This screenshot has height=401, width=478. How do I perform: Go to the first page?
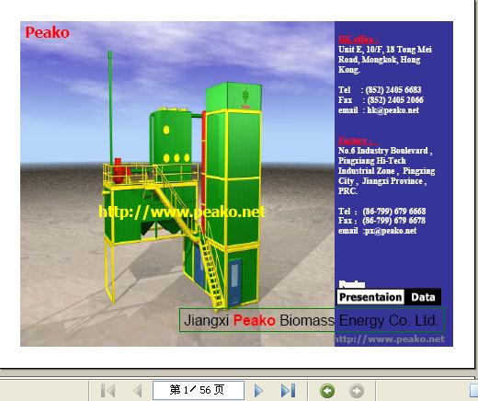[108, 391]
